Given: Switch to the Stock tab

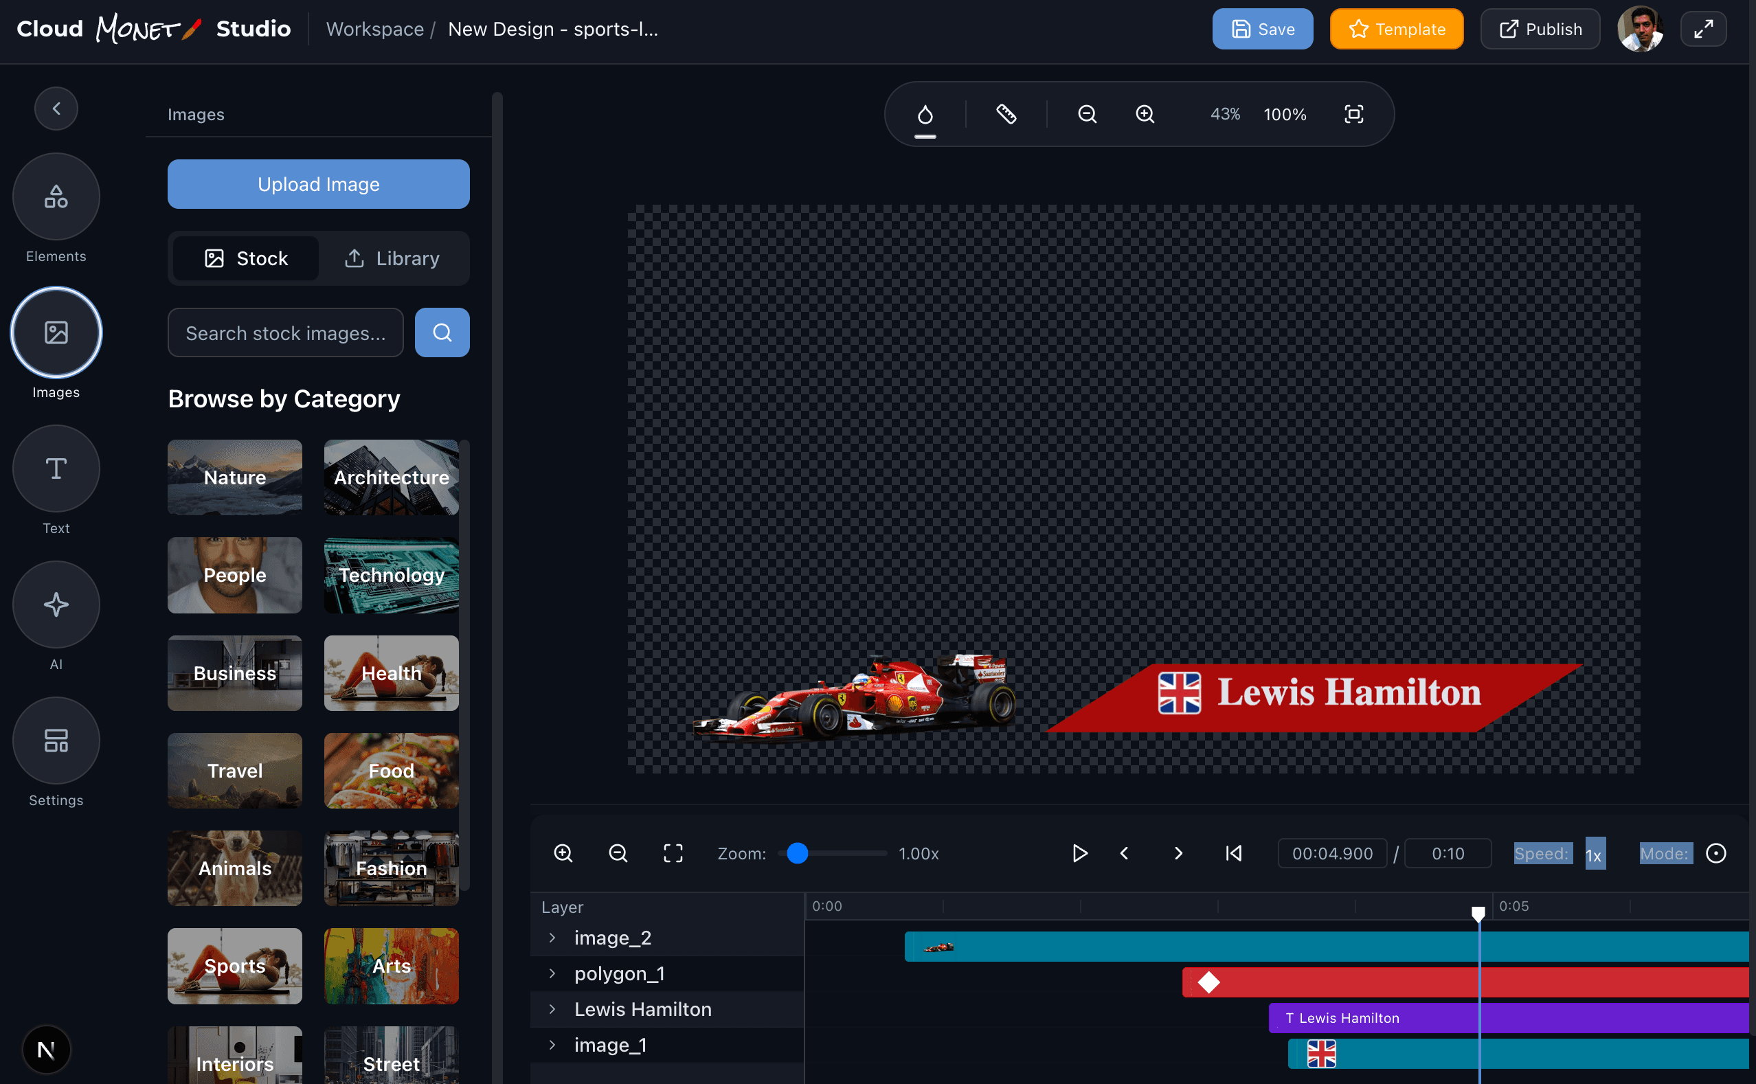Looking at the screenshot, I should (x=247, y=258).
